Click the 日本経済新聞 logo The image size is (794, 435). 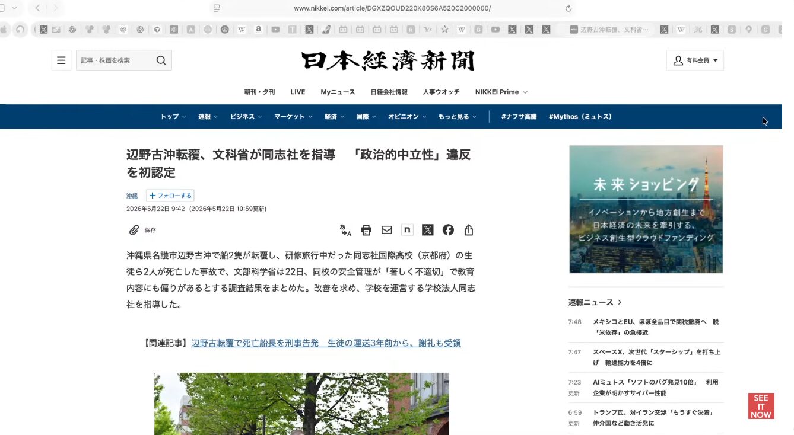pyautogui.click(x=388, y=60)
